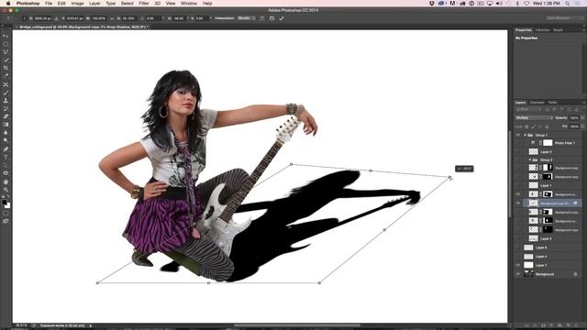The width and height of the screenshot is (587, 330).
Task: Hide the Background layer eye icon
Action: click(x=518, y=274)
